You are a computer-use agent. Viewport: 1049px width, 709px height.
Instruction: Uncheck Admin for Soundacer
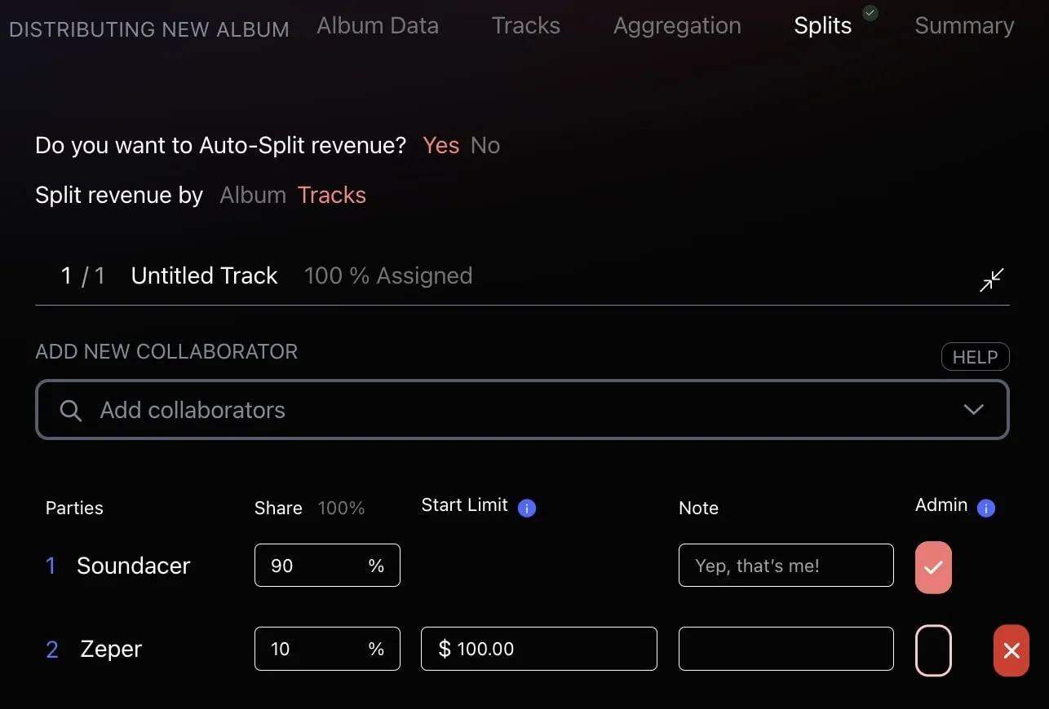point(933,567)
